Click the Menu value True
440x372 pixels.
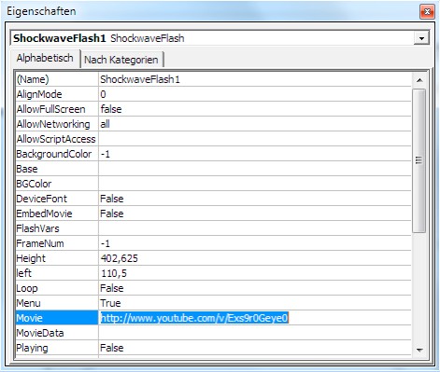pyautogui.click(x=255, y=303)
